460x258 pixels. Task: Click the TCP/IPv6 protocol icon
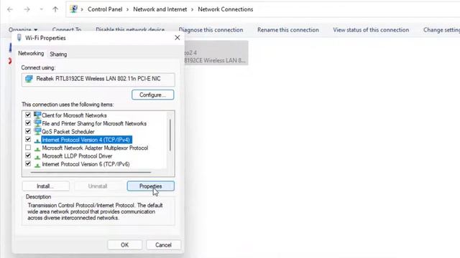(37, 165)
